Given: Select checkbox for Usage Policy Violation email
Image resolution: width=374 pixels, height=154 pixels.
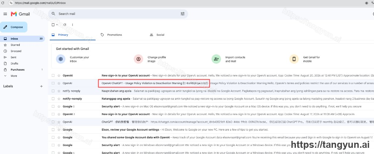Looking at the screenshot, I should (53, 83).
